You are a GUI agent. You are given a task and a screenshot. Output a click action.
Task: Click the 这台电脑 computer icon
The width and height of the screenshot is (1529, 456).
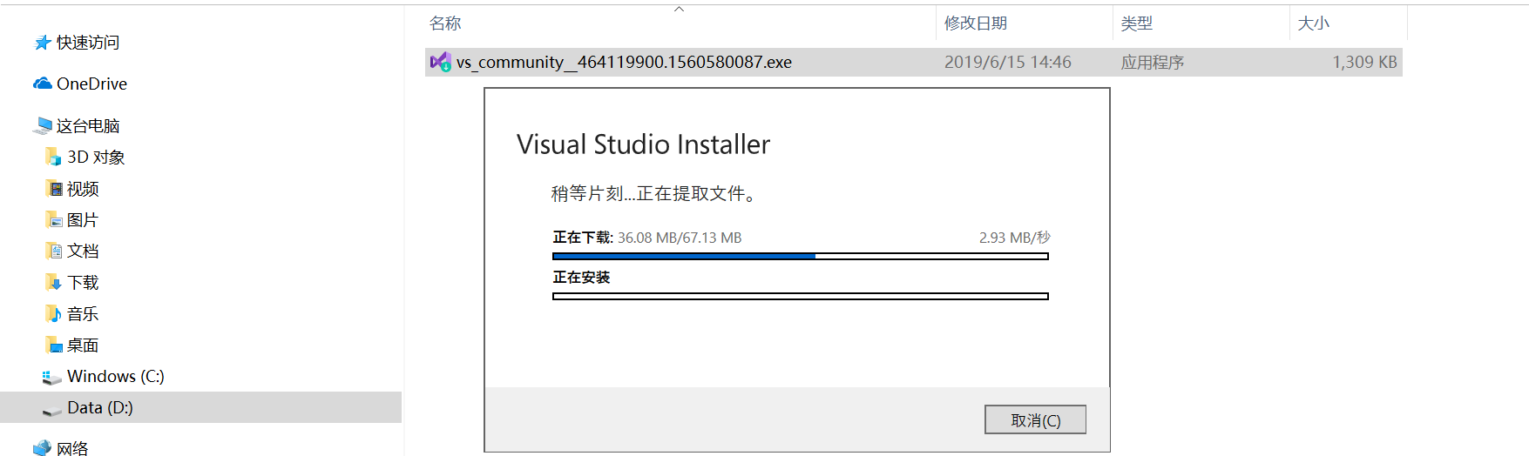(x=42, y=126)
